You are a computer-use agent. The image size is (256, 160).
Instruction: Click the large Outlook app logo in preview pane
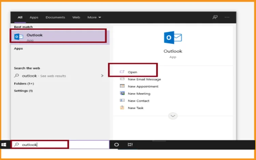point(173,37)
